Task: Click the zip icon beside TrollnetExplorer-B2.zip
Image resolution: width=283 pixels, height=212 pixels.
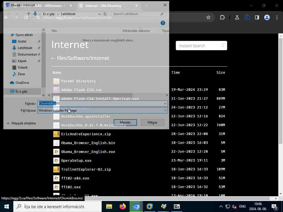Action: tap(56, 169)
